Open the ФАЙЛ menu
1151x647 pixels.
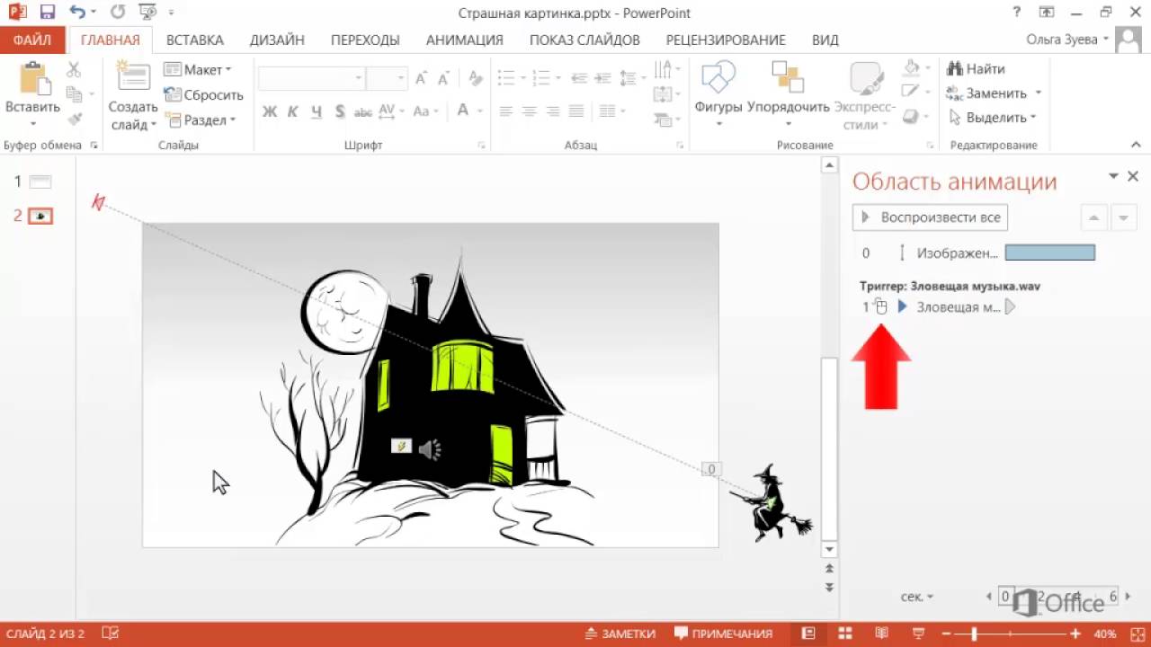tap(33, 40)
